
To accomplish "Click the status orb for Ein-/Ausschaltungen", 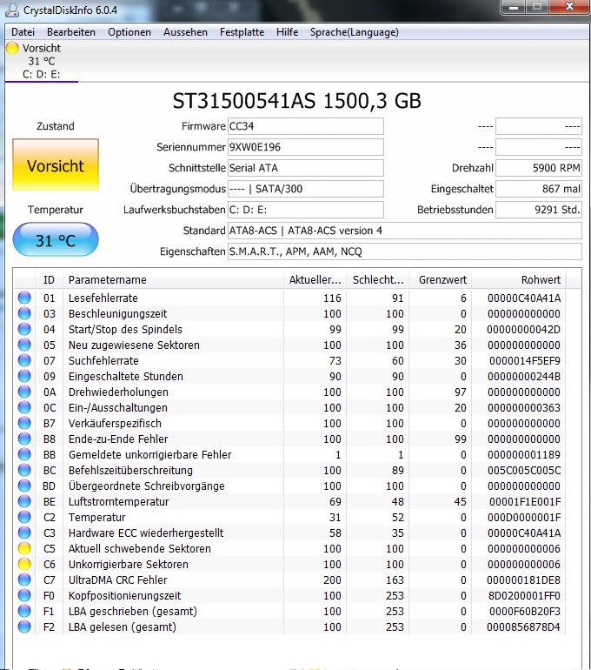I will pyautogui.click(x=24, y=407).
